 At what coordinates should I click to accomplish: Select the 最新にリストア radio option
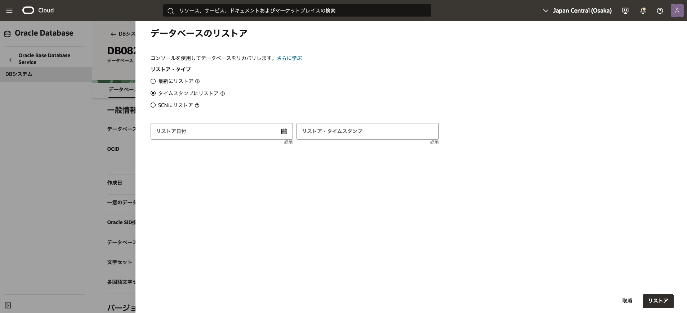[153, 81]
